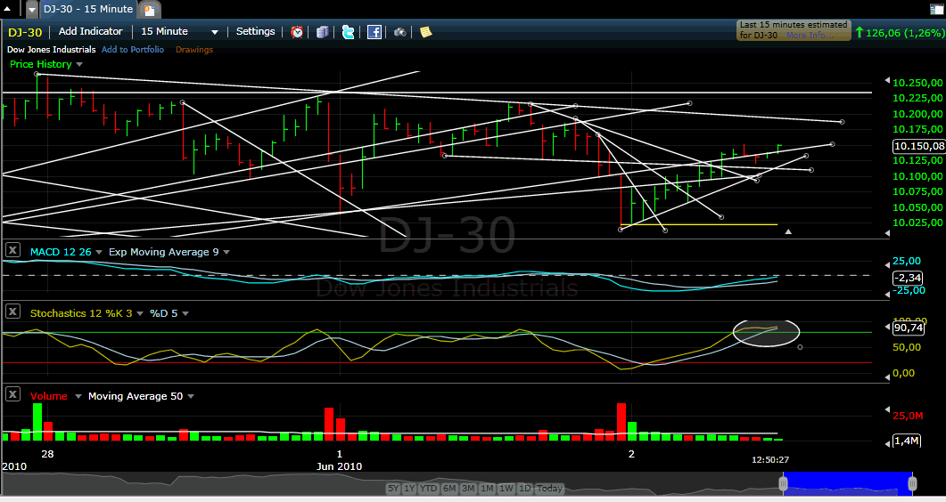946x502 pixels.
Task: Click the Jun 2010 date label
Action: [x=339, y=466]
